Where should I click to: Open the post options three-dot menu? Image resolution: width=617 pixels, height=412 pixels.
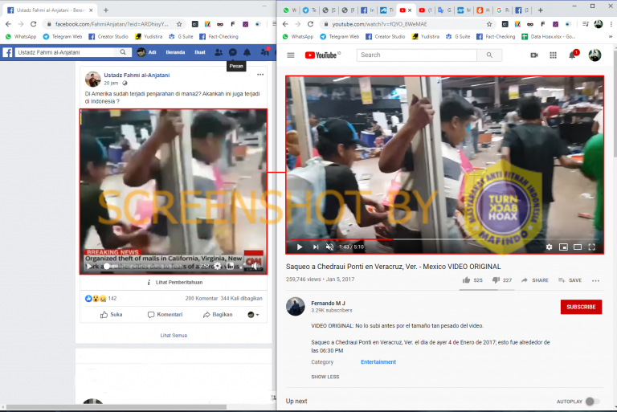tap(260, 75)
